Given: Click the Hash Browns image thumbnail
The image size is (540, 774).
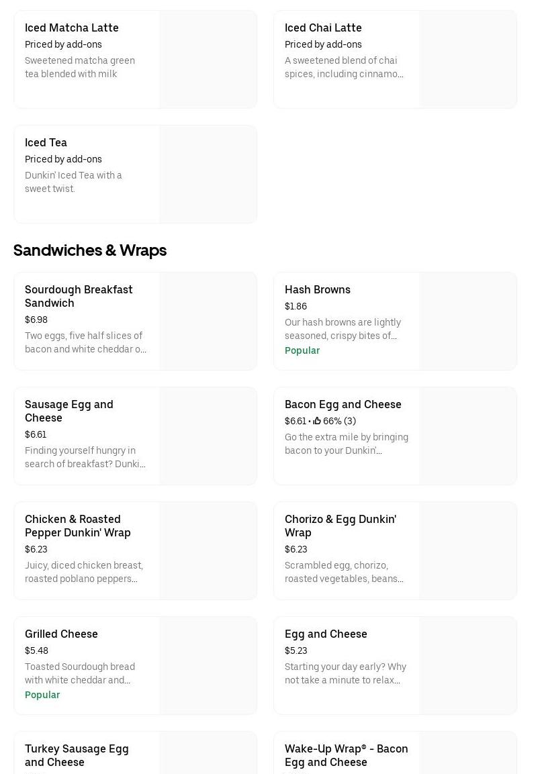Looking at the screenshot, I should [467, 321].
